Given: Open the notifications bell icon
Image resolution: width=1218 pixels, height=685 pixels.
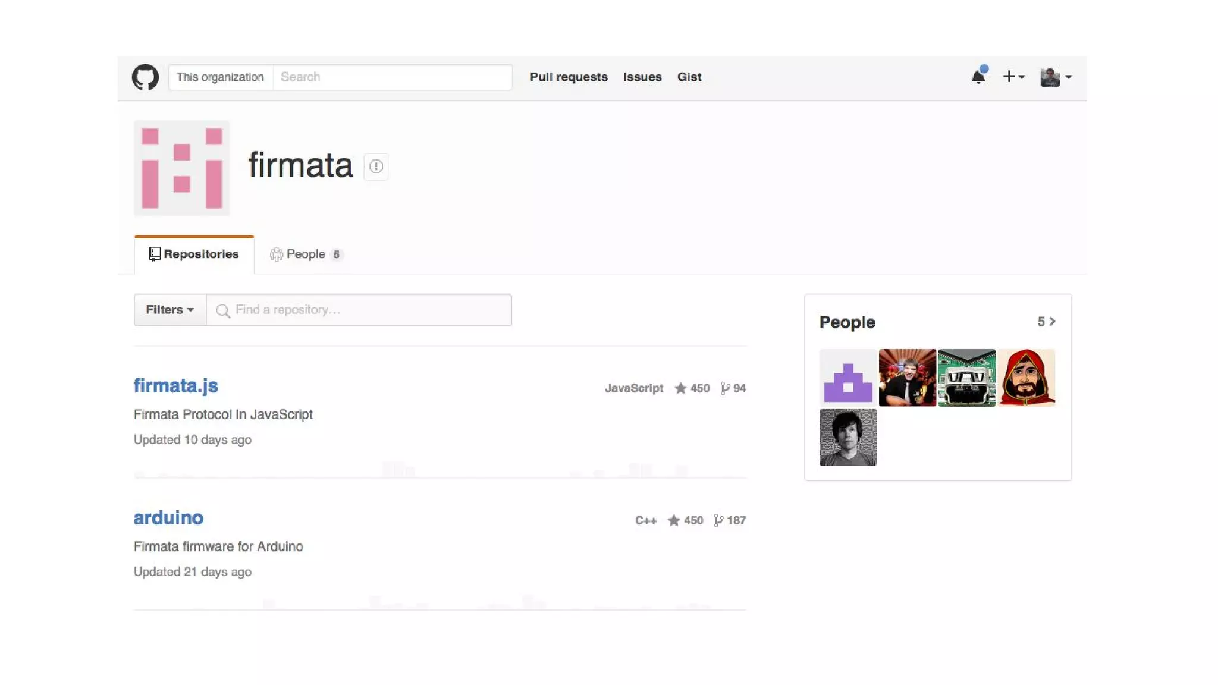Looking at the screenshot, I should (x=978, y=77).
